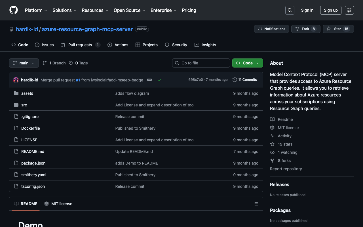Open README outline list icon
The image size is (363, 227).
pyautogui.click(x=256, y=204)
